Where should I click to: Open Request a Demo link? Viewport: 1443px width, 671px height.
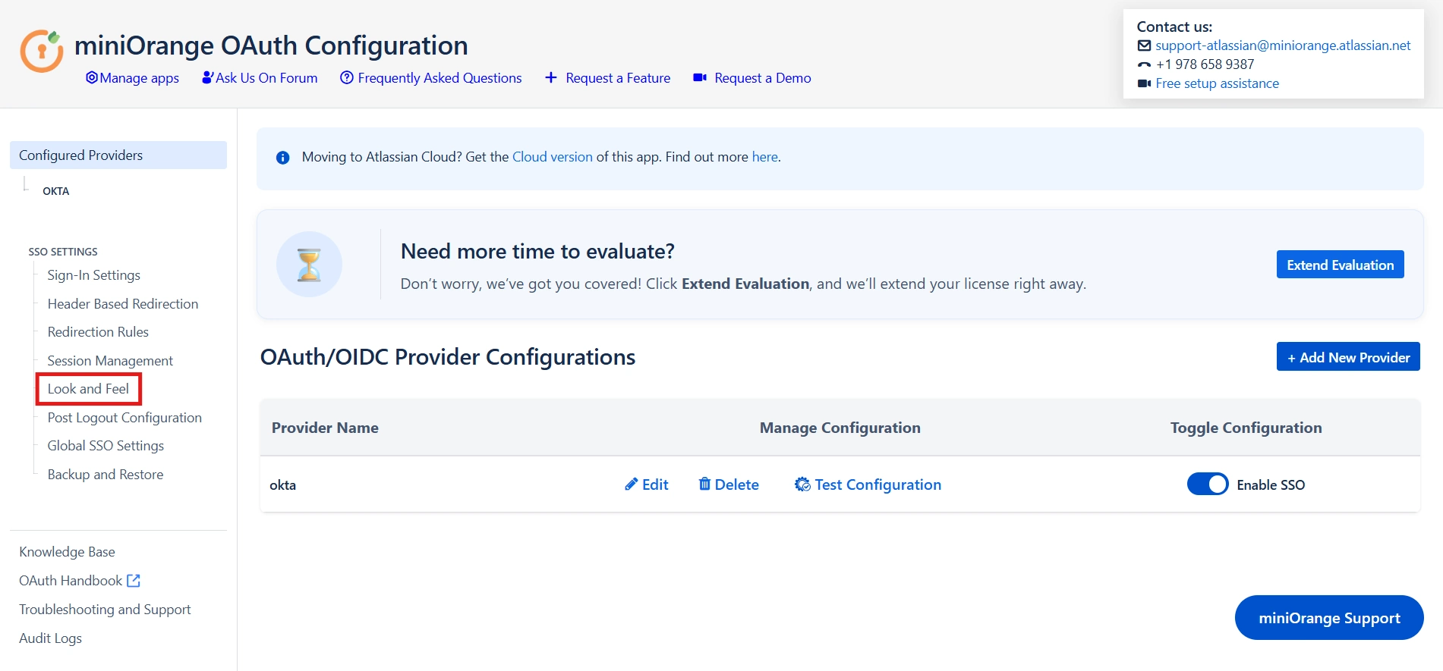pyautogui.click(x=762, y=78)
